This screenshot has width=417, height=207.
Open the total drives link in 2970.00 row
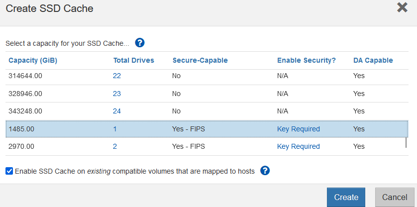115,146
